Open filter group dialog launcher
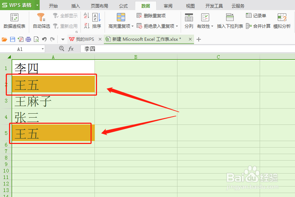 coord(76,32)
